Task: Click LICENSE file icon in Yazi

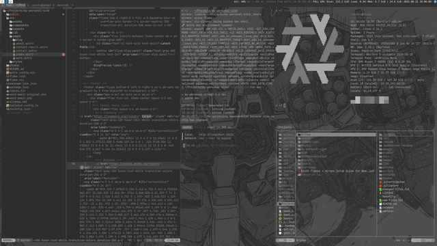Action: click(x=380, y=193)
